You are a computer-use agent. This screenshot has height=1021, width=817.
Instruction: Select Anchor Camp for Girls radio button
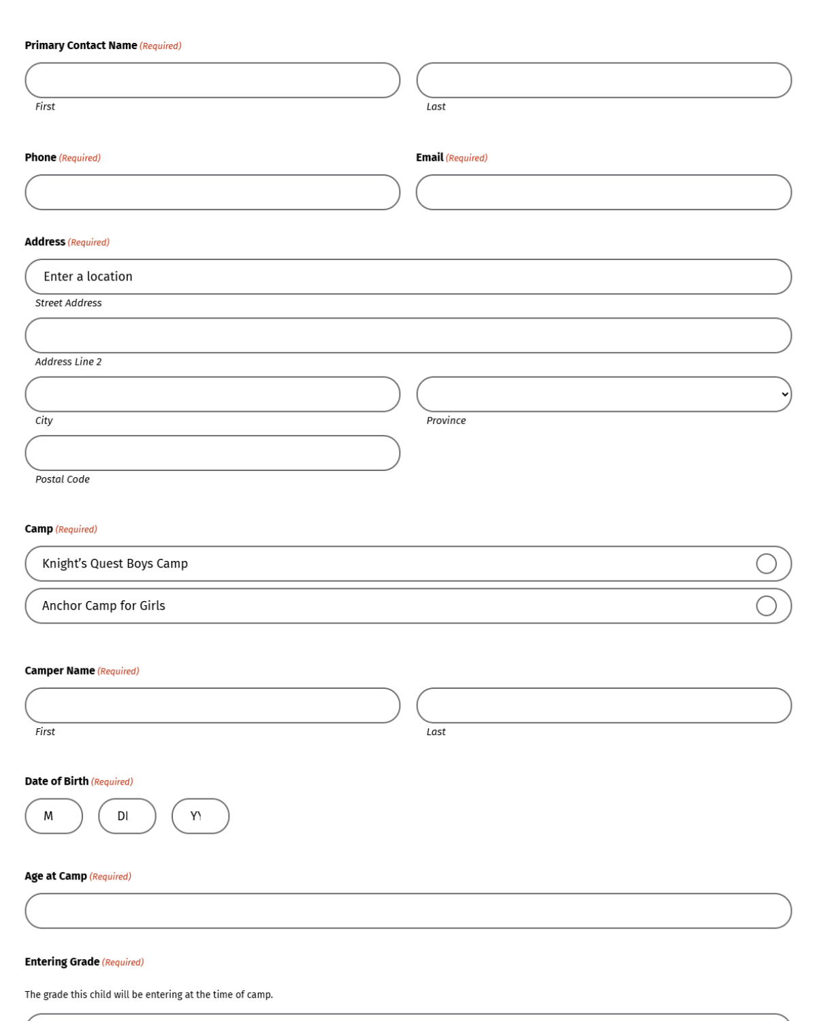(766, 606)
